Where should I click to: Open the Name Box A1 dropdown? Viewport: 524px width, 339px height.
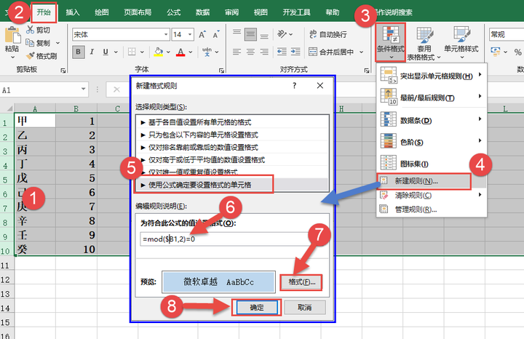(84, 89)
